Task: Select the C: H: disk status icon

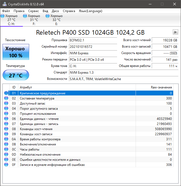Action: click(3, 16)
